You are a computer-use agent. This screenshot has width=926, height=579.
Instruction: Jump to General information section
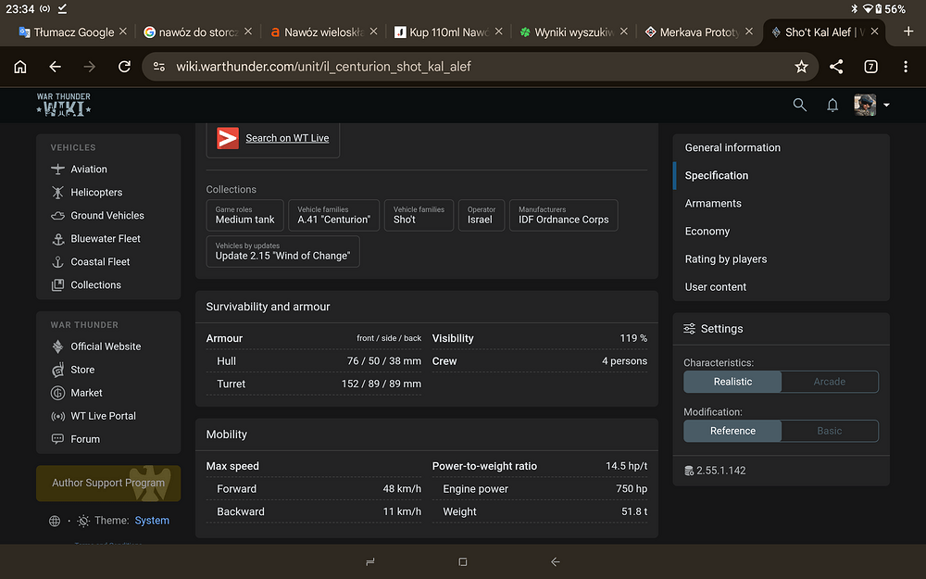[732, 147]
